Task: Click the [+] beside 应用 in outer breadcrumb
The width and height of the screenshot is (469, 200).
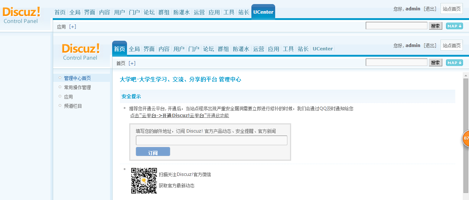Action: (x=73, y=27)
